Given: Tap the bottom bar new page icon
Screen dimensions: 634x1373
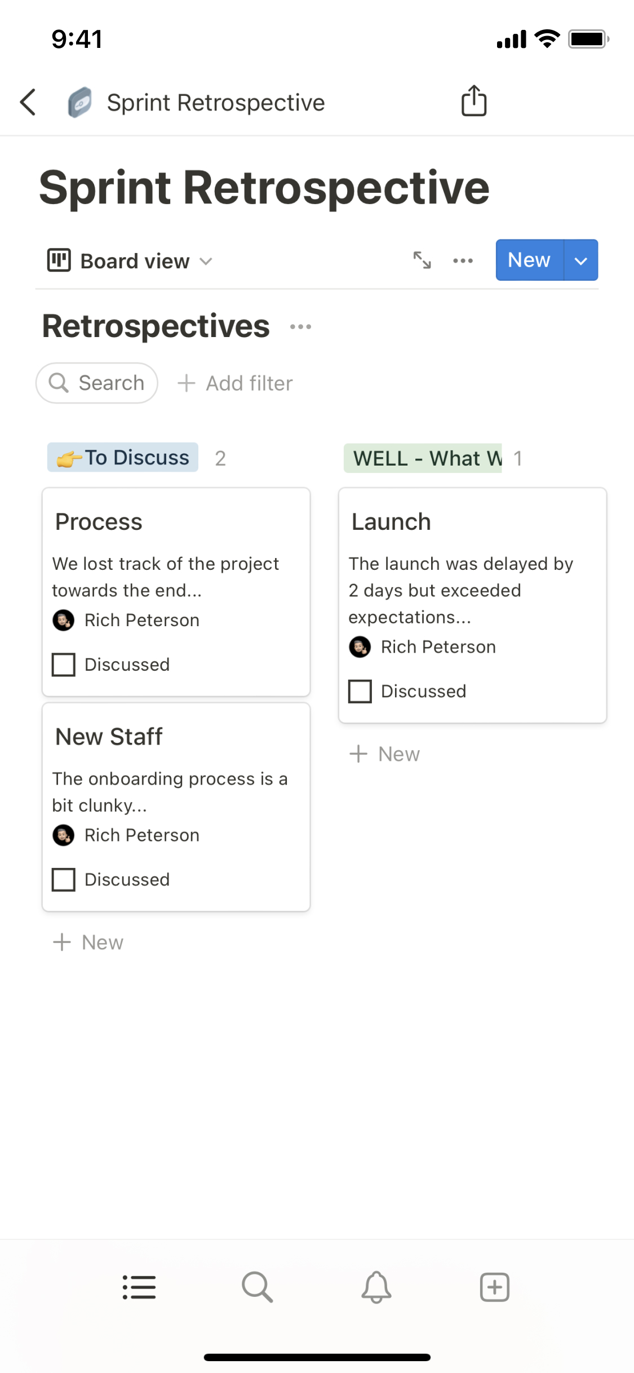Looking at the screenshot, I should click(494, 1287).
